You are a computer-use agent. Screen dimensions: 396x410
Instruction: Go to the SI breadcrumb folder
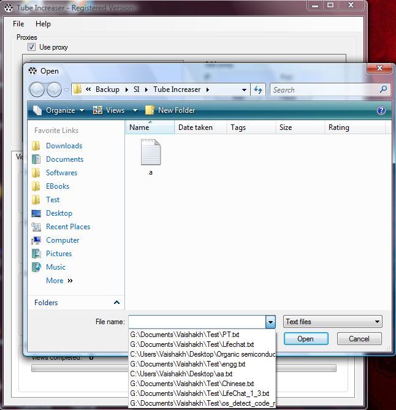pos(136,89)
